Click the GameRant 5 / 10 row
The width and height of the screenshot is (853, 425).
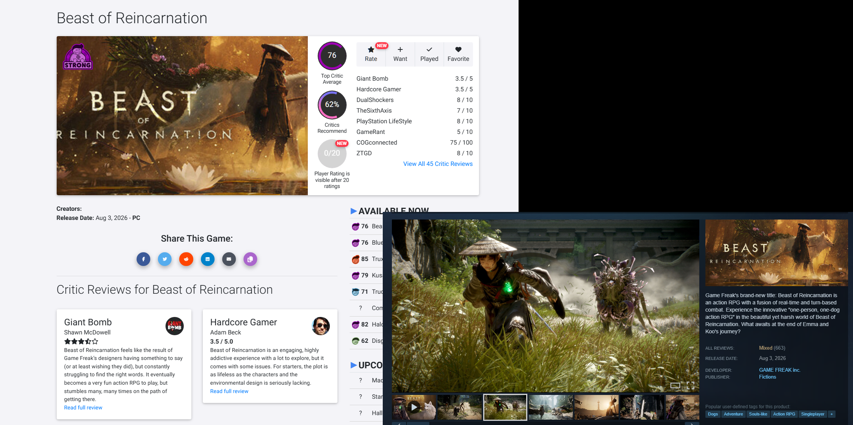415,132
